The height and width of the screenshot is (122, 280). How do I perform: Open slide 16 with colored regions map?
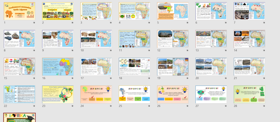(x=58, y=67)
